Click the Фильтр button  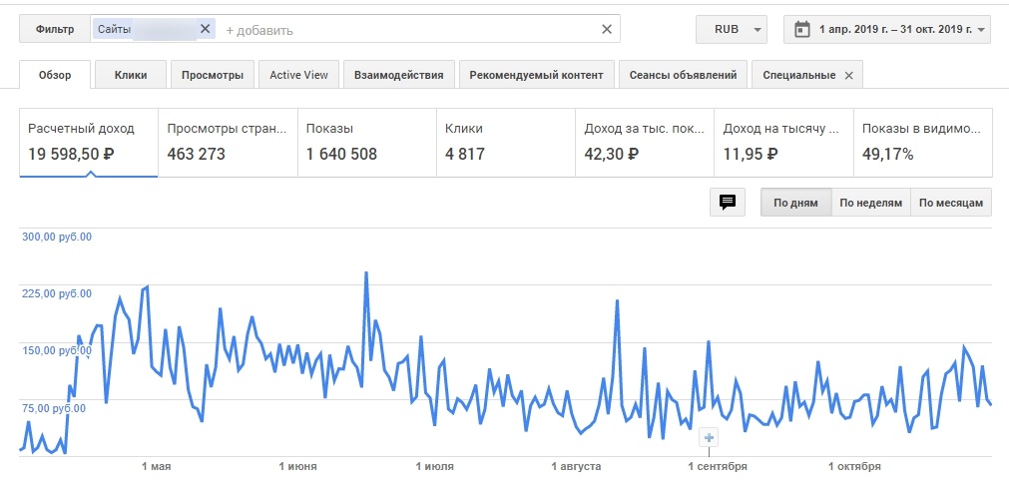pyautogui.click(x=55, y=30)
